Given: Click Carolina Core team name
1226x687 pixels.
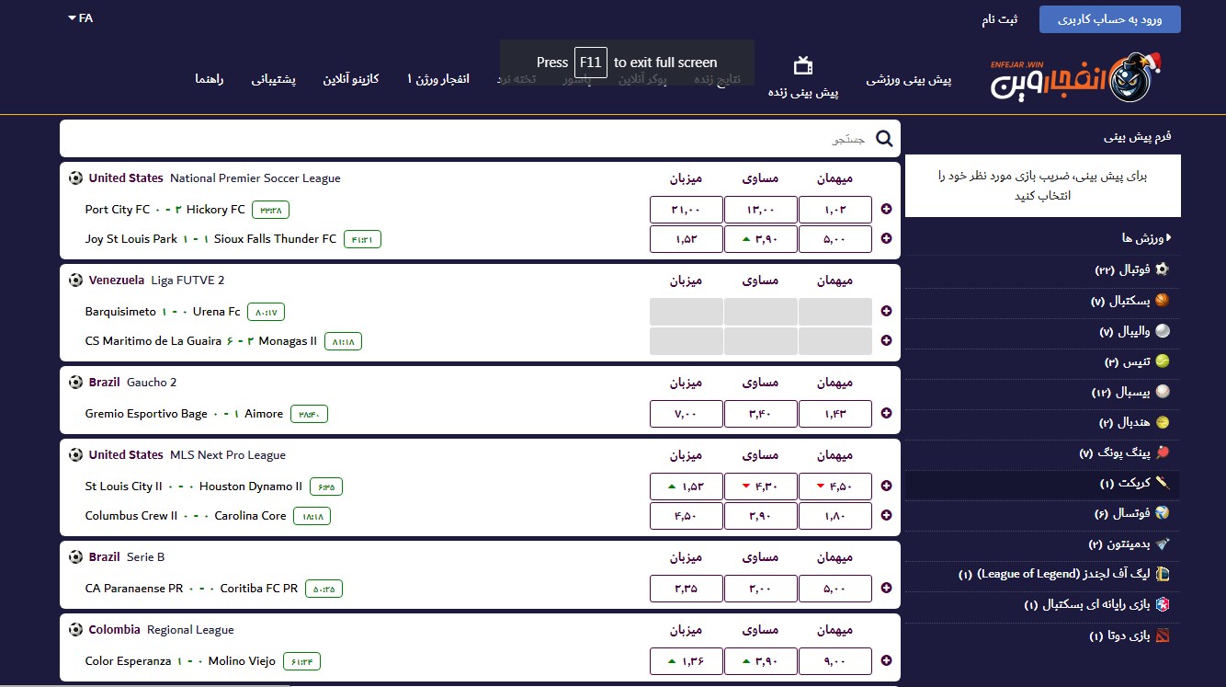Looking at the screenshot, I should [x=250, y=516].
